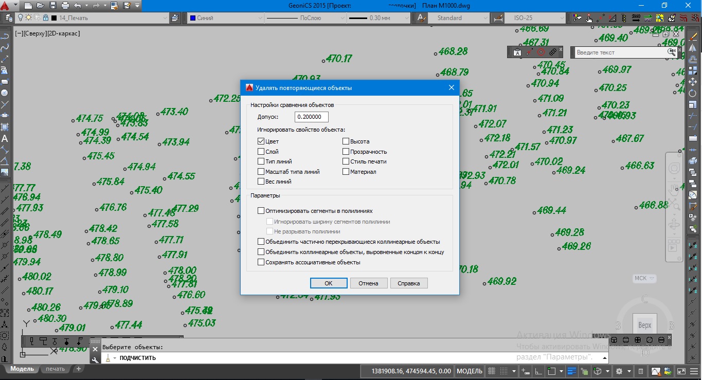This screenshot has height=380, width=702.
Task: Click the pointing hand icon in GeoniCS toolbar
Action: tap(589, 18)
